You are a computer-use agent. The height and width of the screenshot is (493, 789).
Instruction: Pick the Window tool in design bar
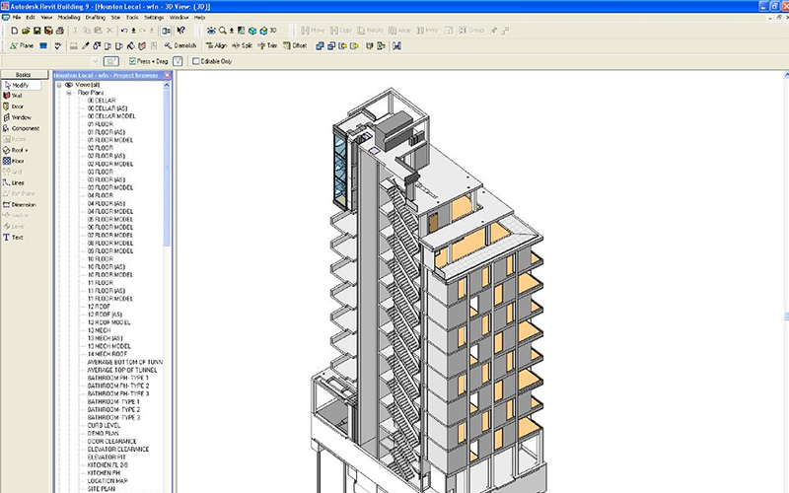point(19,117)
